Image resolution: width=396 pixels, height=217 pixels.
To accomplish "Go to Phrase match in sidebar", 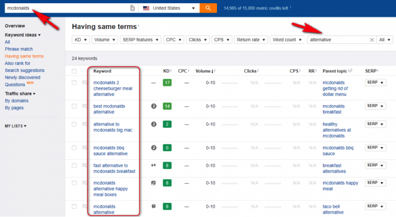I will pos(19,49).
